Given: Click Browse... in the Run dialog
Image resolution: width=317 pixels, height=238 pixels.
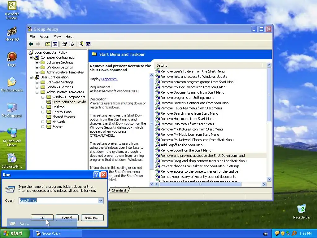Looking at the screenshot, I should [x=92, y=218].
